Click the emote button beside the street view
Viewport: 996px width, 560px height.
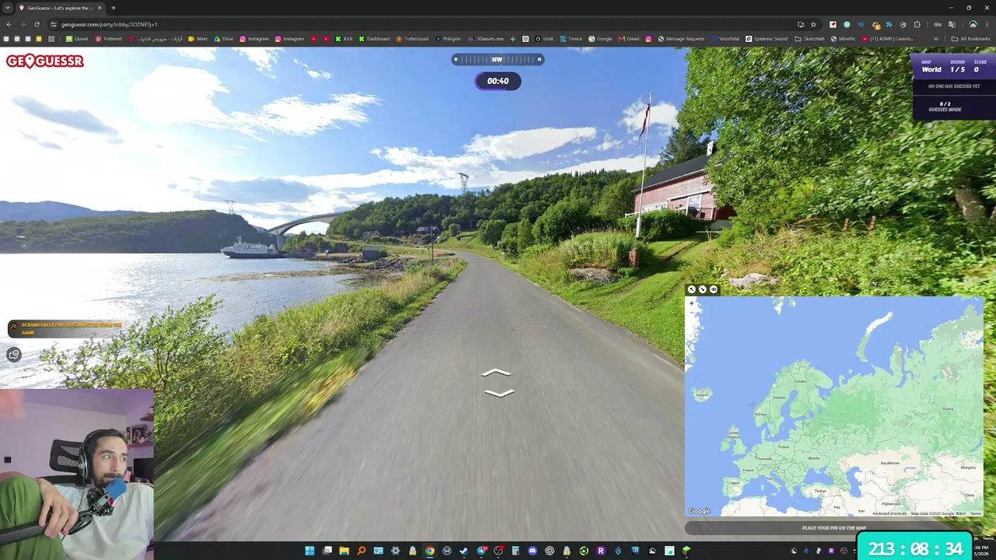pyautogui.click(x=14, y=355)
